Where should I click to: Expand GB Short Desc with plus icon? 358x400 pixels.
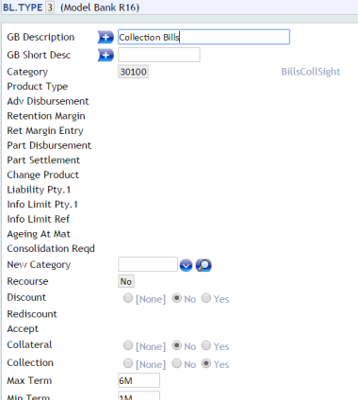[106, 56]
